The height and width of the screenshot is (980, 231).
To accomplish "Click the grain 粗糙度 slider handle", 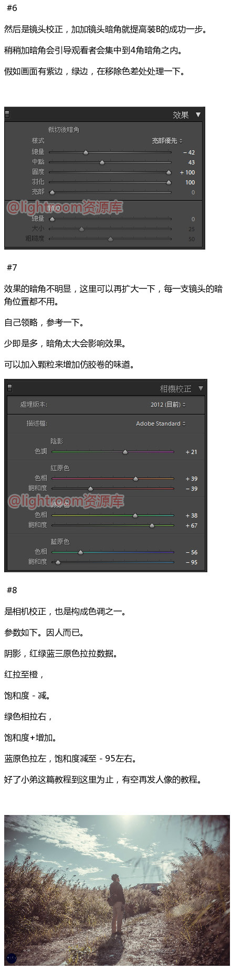I will pos(110,239).
